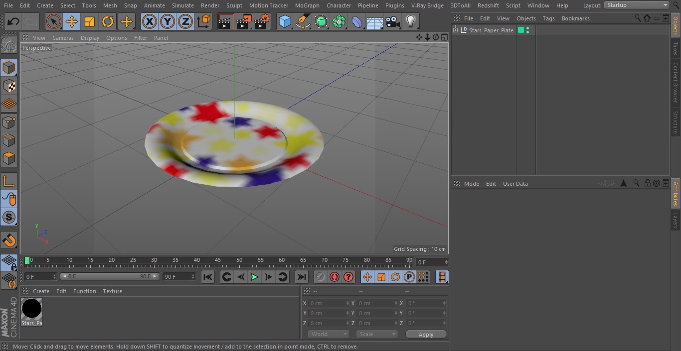The image size is (681, 351).
Task: Open the Scale mode dropdown
Action: 377,334
